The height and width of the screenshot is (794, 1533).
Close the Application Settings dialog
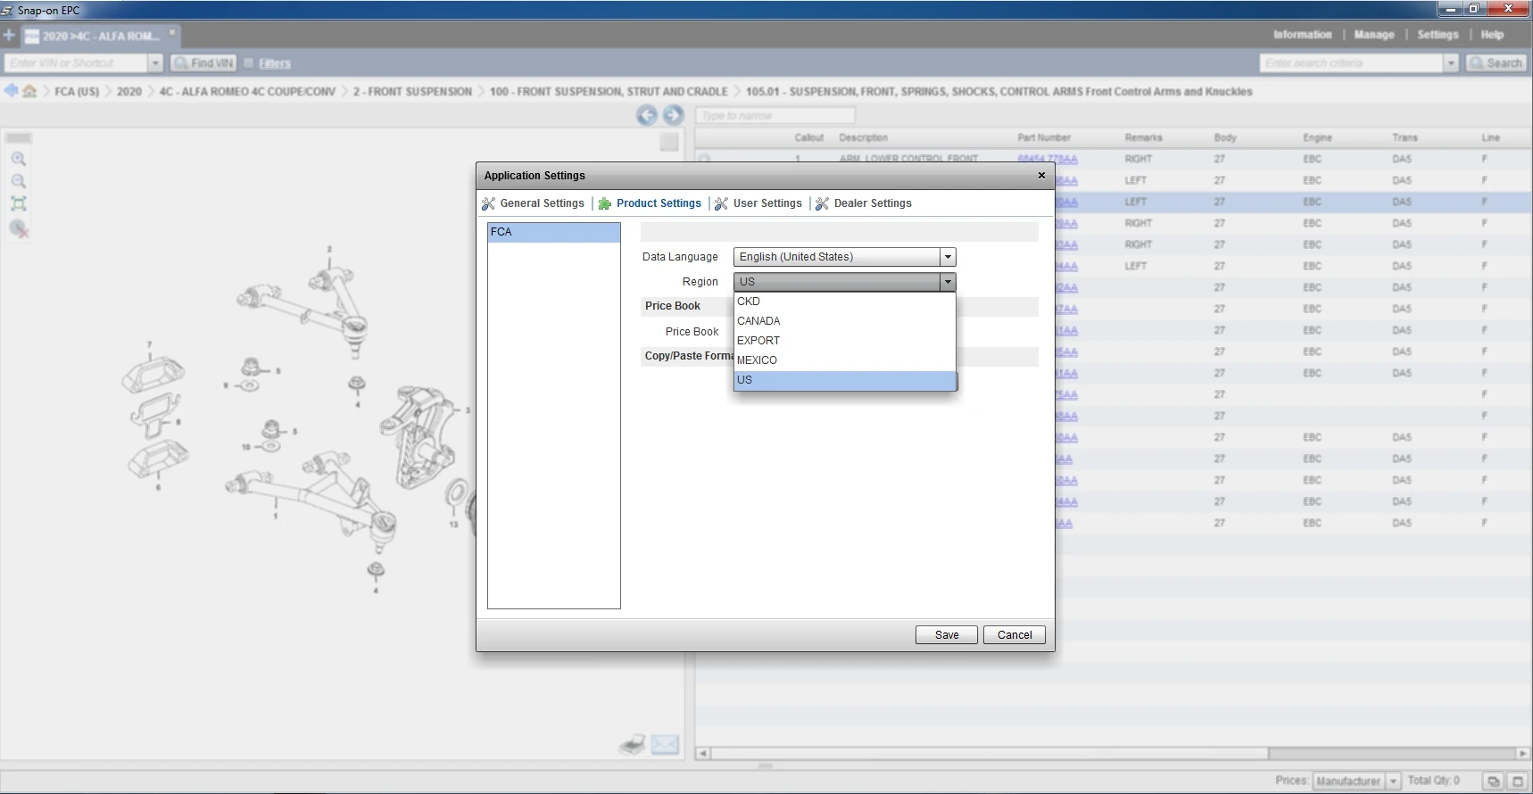[1041, 176]
